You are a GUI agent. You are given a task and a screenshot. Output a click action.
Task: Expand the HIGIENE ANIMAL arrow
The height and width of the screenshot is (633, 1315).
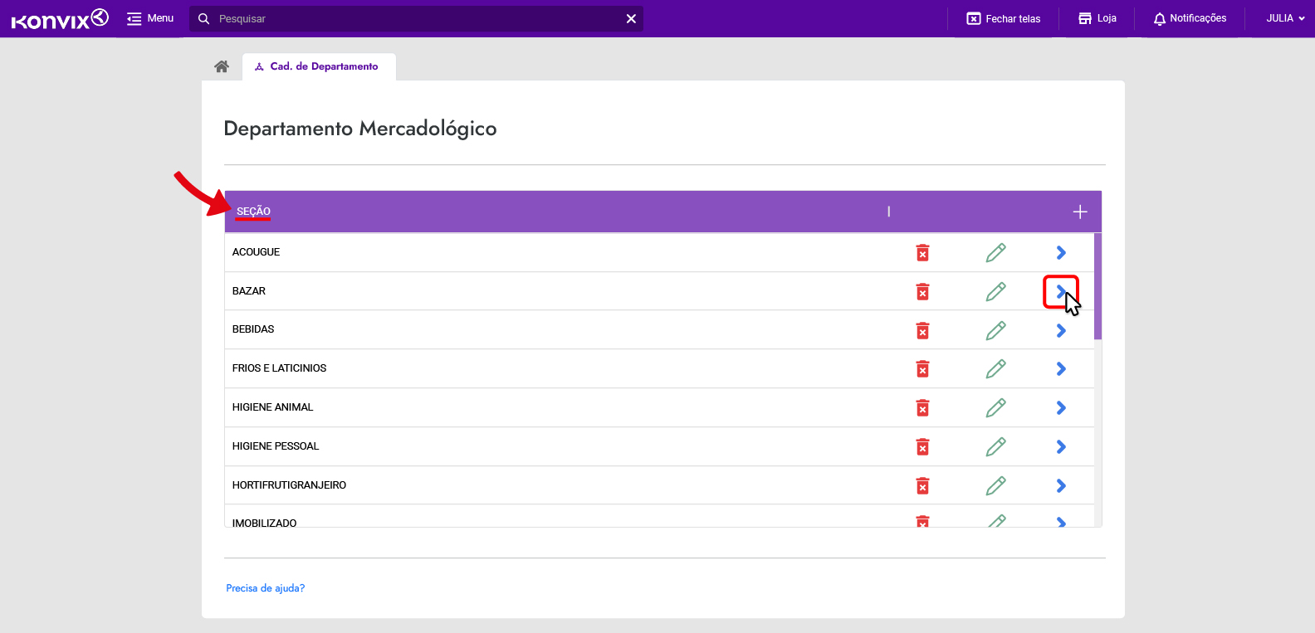1061,407
